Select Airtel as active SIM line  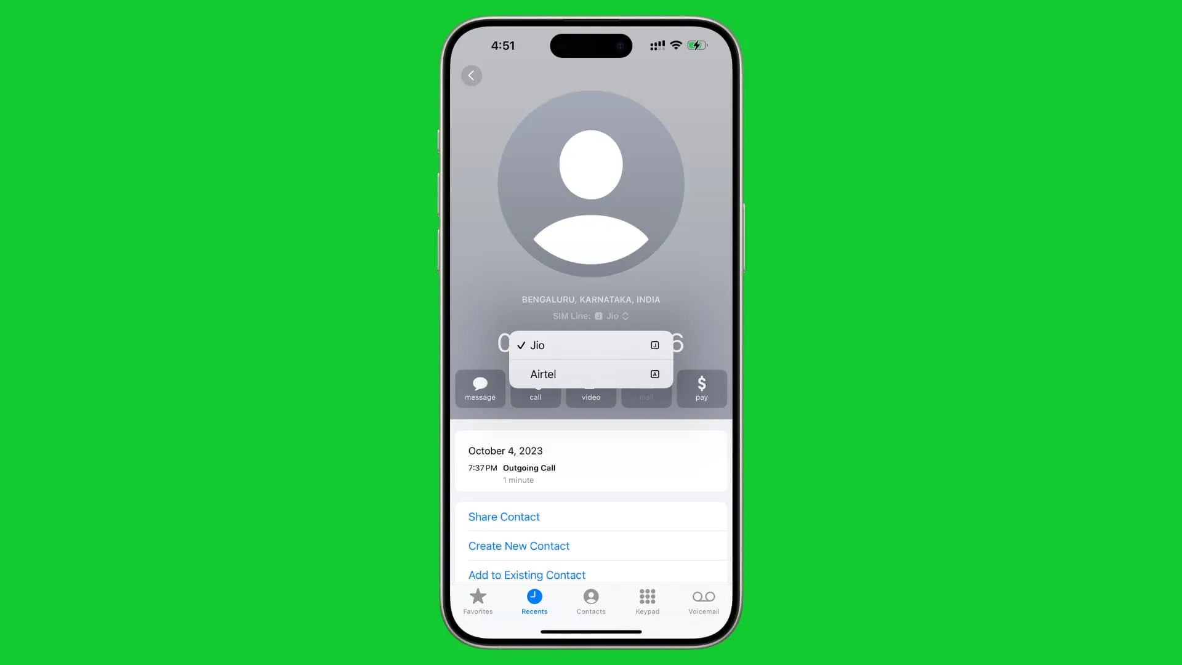589,374
